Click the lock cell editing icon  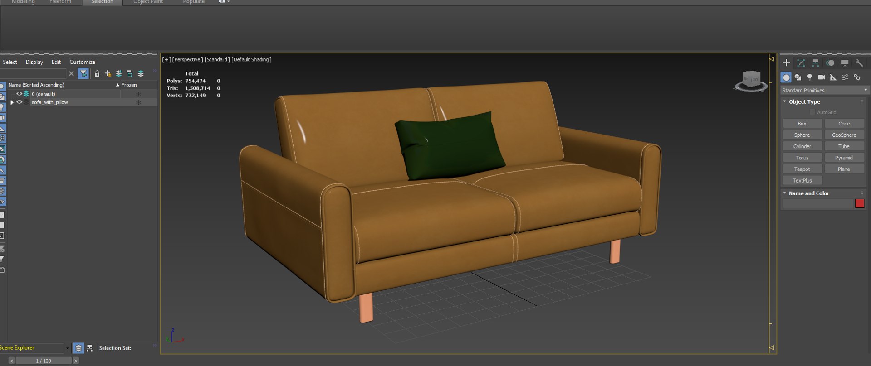click(97, 73)
